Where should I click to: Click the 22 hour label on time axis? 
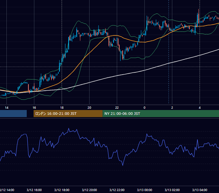pos(117,108)
